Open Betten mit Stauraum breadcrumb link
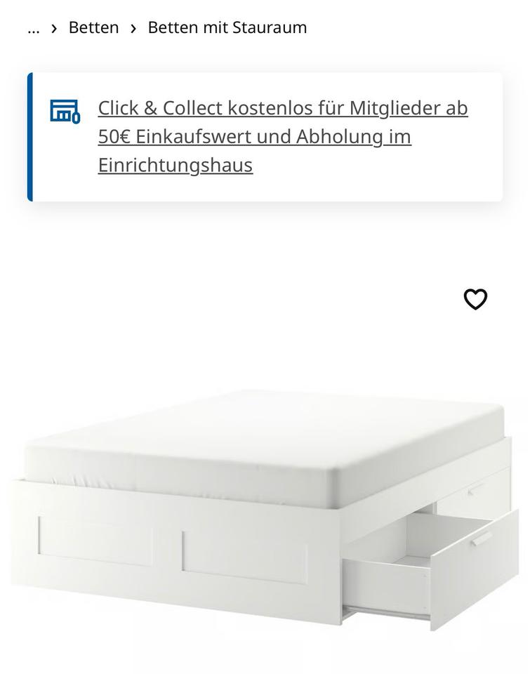Viewport: 530px width, 674px height. tap(227, 27)
